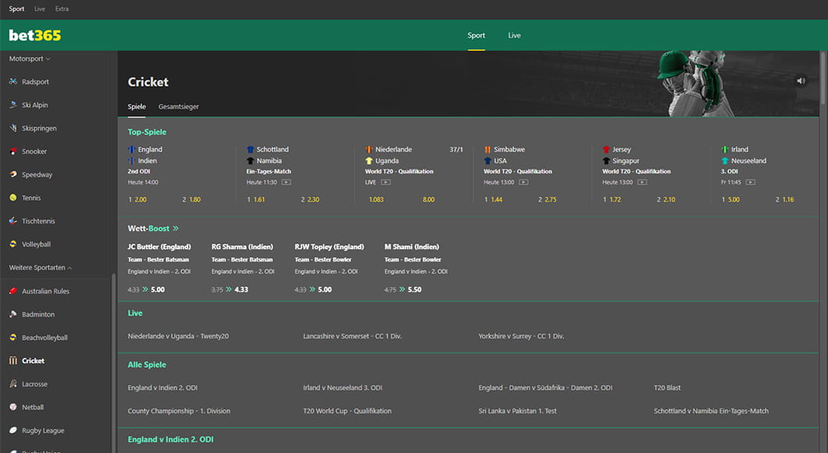Mute sound with the speaker icon
Image resolution: width=828 pixels, height=453 pixels.
pyautogui.click(x=801, y=80)
